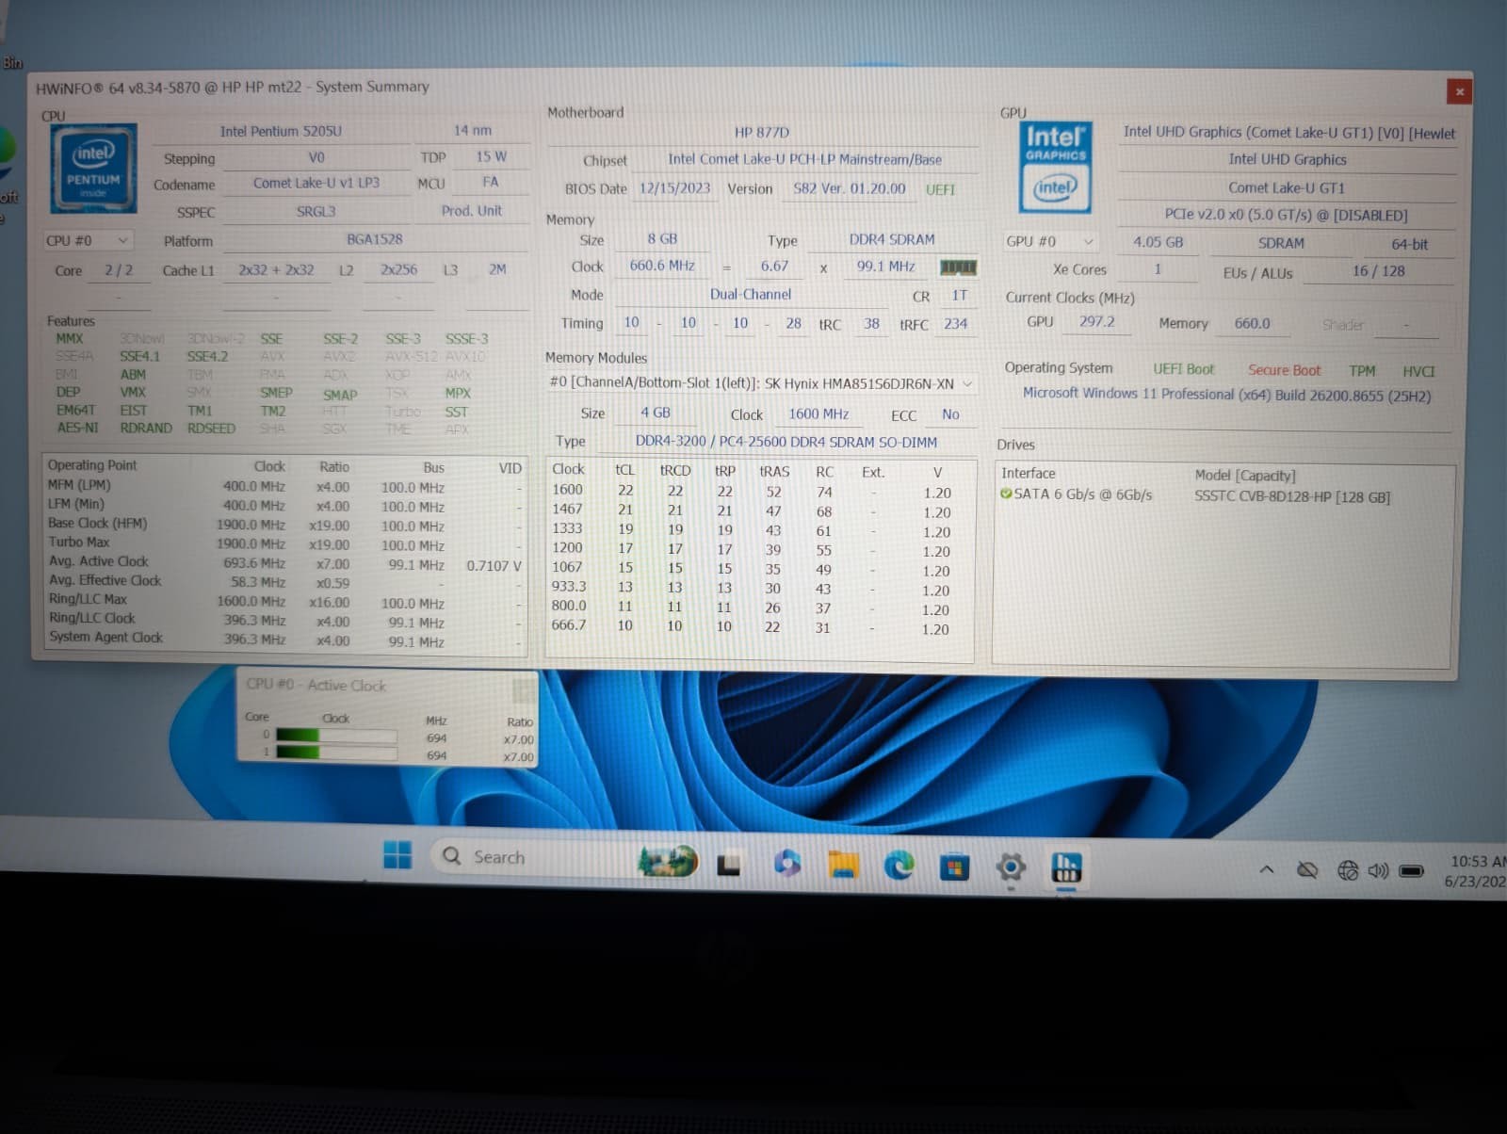Select the HWiNFO taskbar icon
Image resolution: width=1507 pixels, height=1134 pixels.
click(x=1066, y=867)
